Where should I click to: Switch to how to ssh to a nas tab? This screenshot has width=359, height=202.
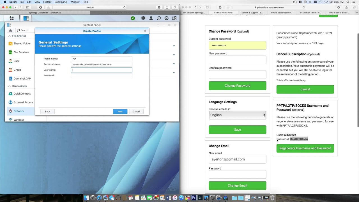click(x=339, y=13)
